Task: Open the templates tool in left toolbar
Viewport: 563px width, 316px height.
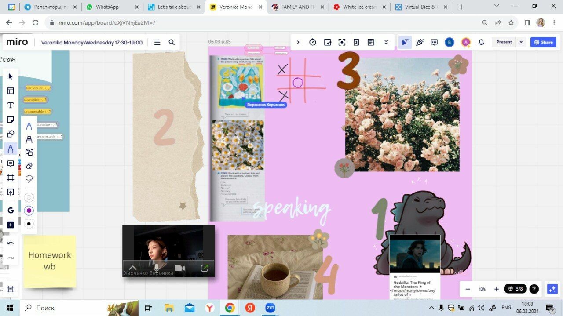Action: pyautogui.click(x=11, y=91)
